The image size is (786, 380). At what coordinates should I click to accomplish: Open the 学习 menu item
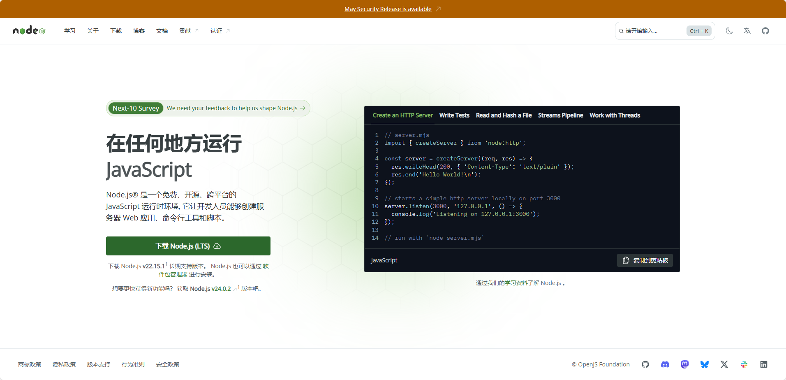coord(70,31)
